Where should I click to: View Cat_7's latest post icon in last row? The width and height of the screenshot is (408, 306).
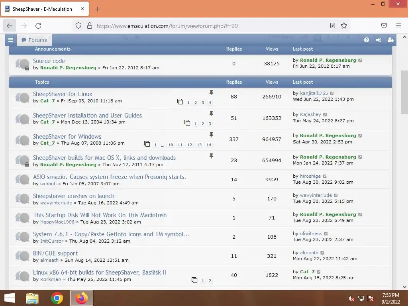click(318, 272)
